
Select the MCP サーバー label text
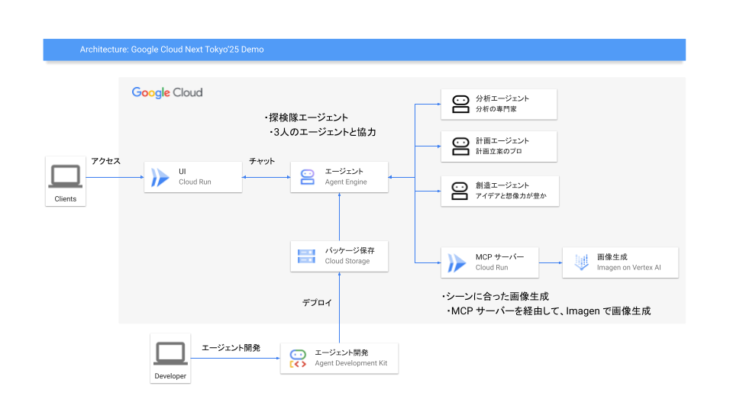tap(499, 257)
